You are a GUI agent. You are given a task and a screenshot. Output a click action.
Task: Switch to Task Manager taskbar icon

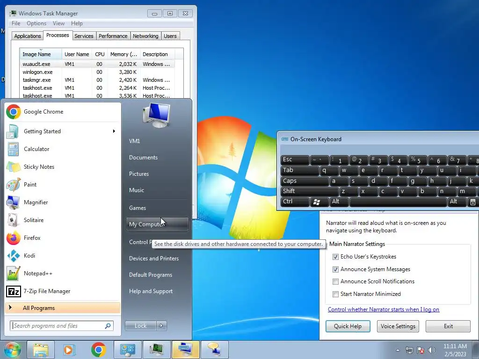[156, 350]
